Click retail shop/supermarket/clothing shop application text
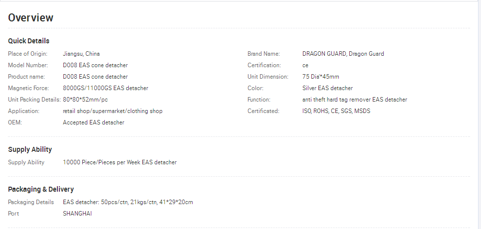Viewport: 481px width, 229px height. pyautogui.click(x=113, y=111)
